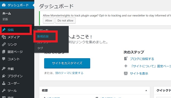Click the 概要 panel heading

(45, 90)
